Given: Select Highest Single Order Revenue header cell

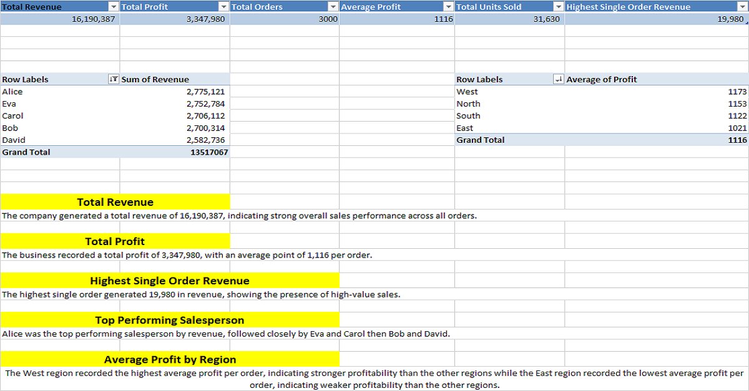Looking at the screenshot, I should coord(655,7).
